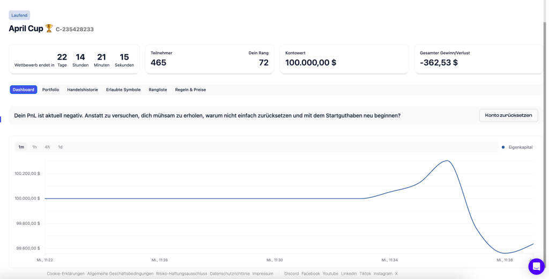This screenshot has height=279, width=549.
Task: Click the Laufend status badge
Action: pyautogui.click(x=20, y=16)
